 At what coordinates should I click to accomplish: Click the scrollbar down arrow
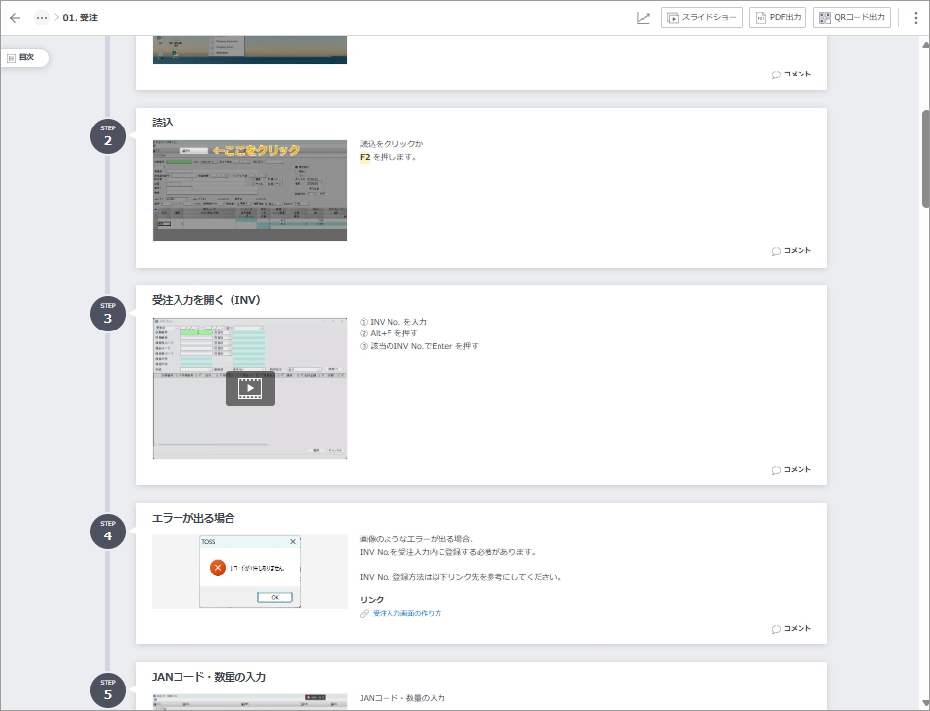point(925,705)
